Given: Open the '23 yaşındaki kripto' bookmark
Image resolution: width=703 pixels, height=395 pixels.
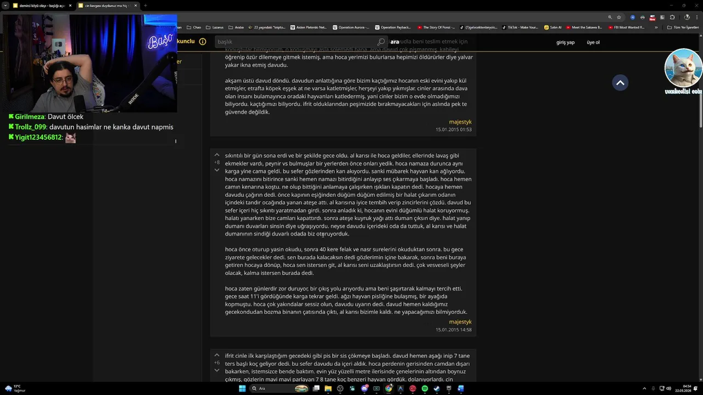Looking at the screenshot, I should tap(267, 27).
